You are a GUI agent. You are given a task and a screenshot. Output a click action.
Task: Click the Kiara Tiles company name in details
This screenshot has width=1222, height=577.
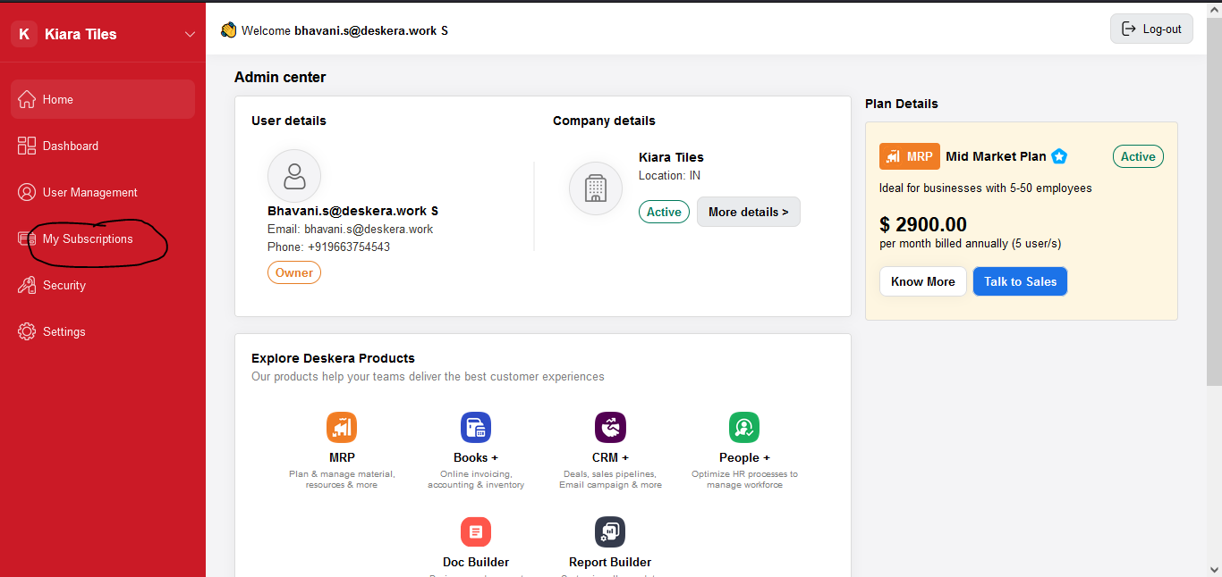pyautogui.click(x=671, y=157)
